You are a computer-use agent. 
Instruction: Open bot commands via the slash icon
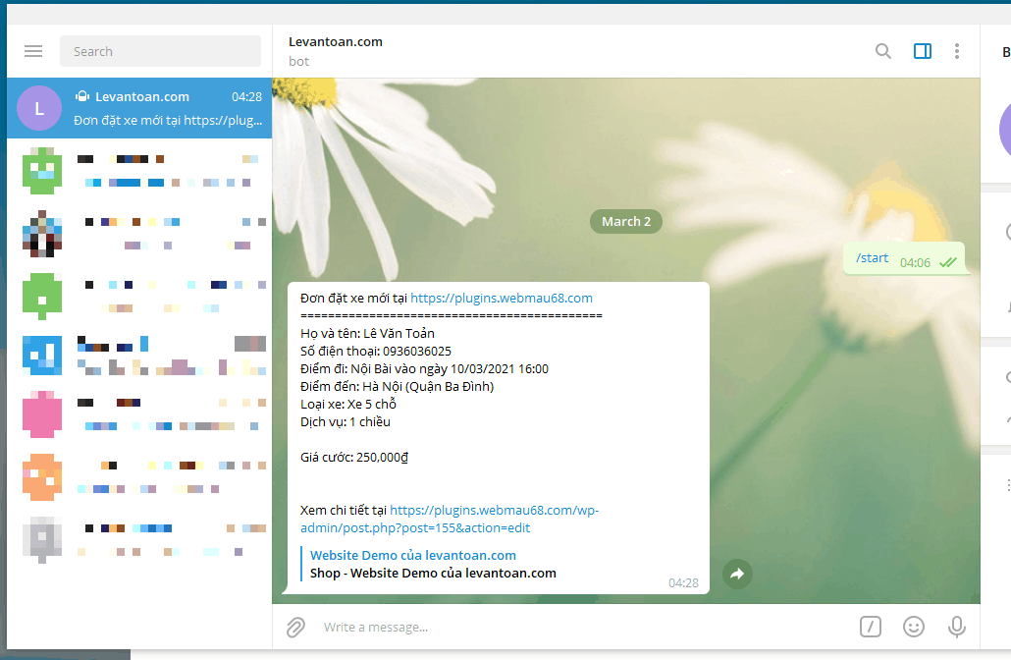pyautogui.click(x=870, y=627)
